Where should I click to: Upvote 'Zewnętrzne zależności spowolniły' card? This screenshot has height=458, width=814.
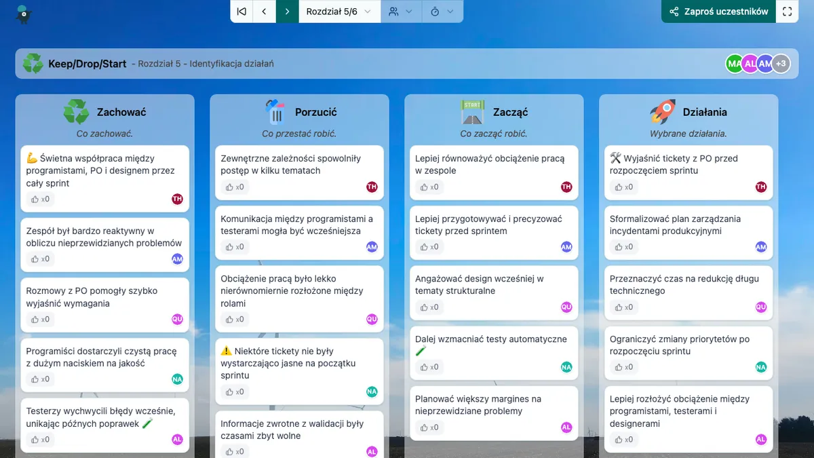(235, 187)
